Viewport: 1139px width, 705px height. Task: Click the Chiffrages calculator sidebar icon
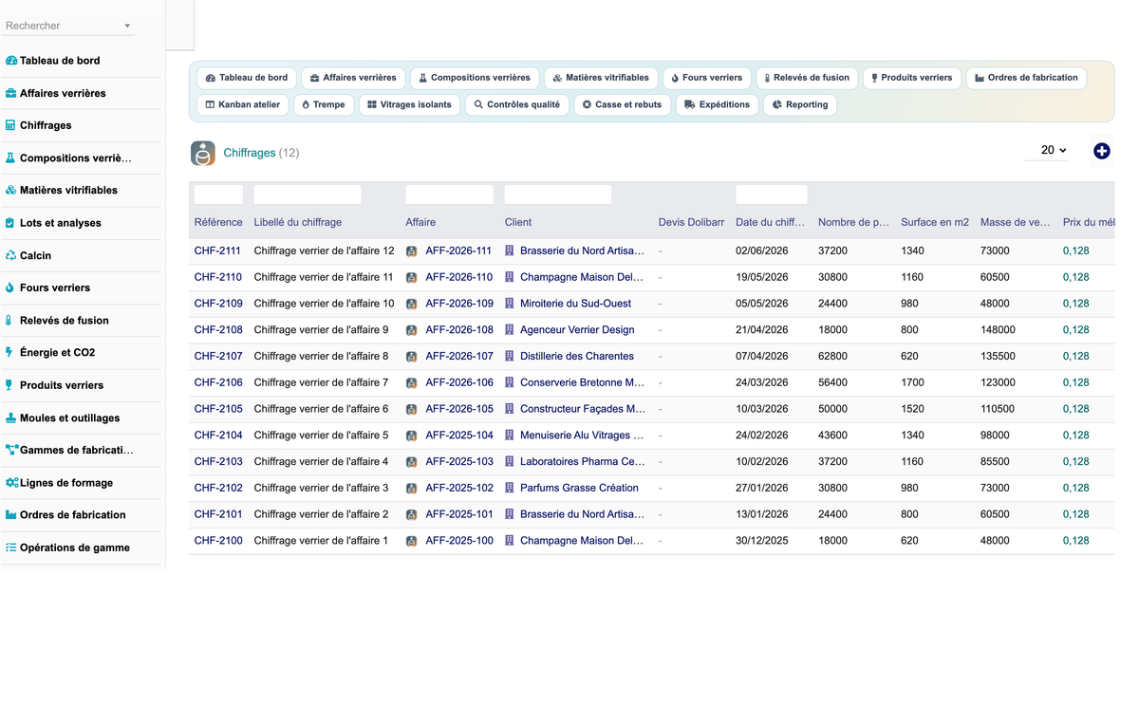[x=10, y=125]
